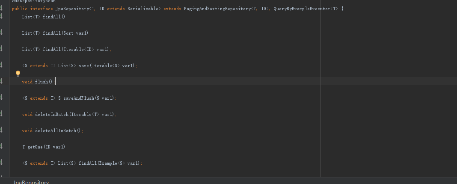Click gutter icon beside deleteAllInBatch method
The width and height of the screenshot is (457, 184).
(1, 130)
